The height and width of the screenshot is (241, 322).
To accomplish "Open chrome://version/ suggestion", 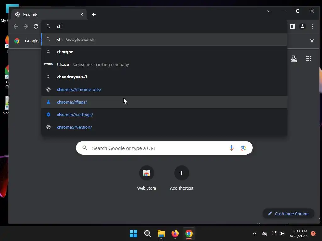I will 164,127.
